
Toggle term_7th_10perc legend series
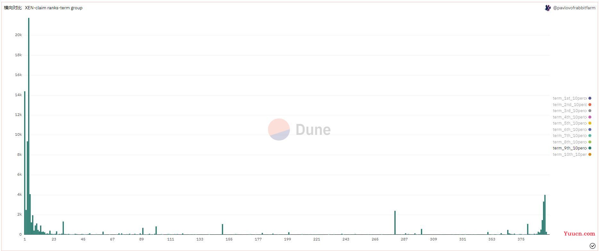coord(572,136)
